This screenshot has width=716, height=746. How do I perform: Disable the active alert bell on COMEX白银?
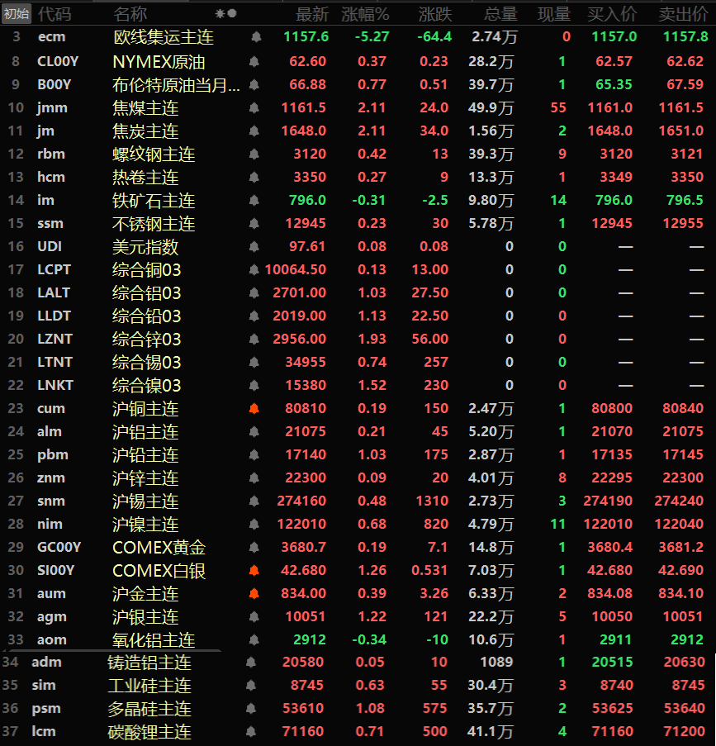click(x=254, y=571)
